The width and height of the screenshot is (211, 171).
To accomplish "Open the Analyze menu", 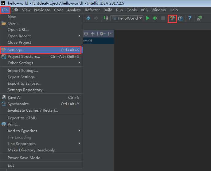I will [74, 10].
